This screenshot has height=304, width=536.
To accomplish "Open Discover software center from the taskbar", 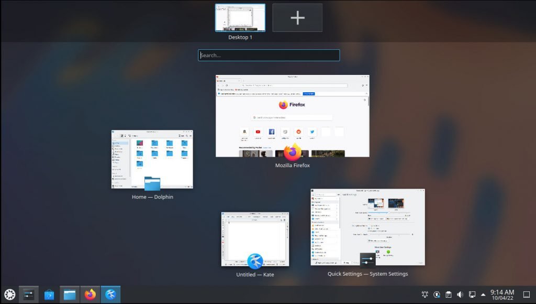I will pos(49,294).
